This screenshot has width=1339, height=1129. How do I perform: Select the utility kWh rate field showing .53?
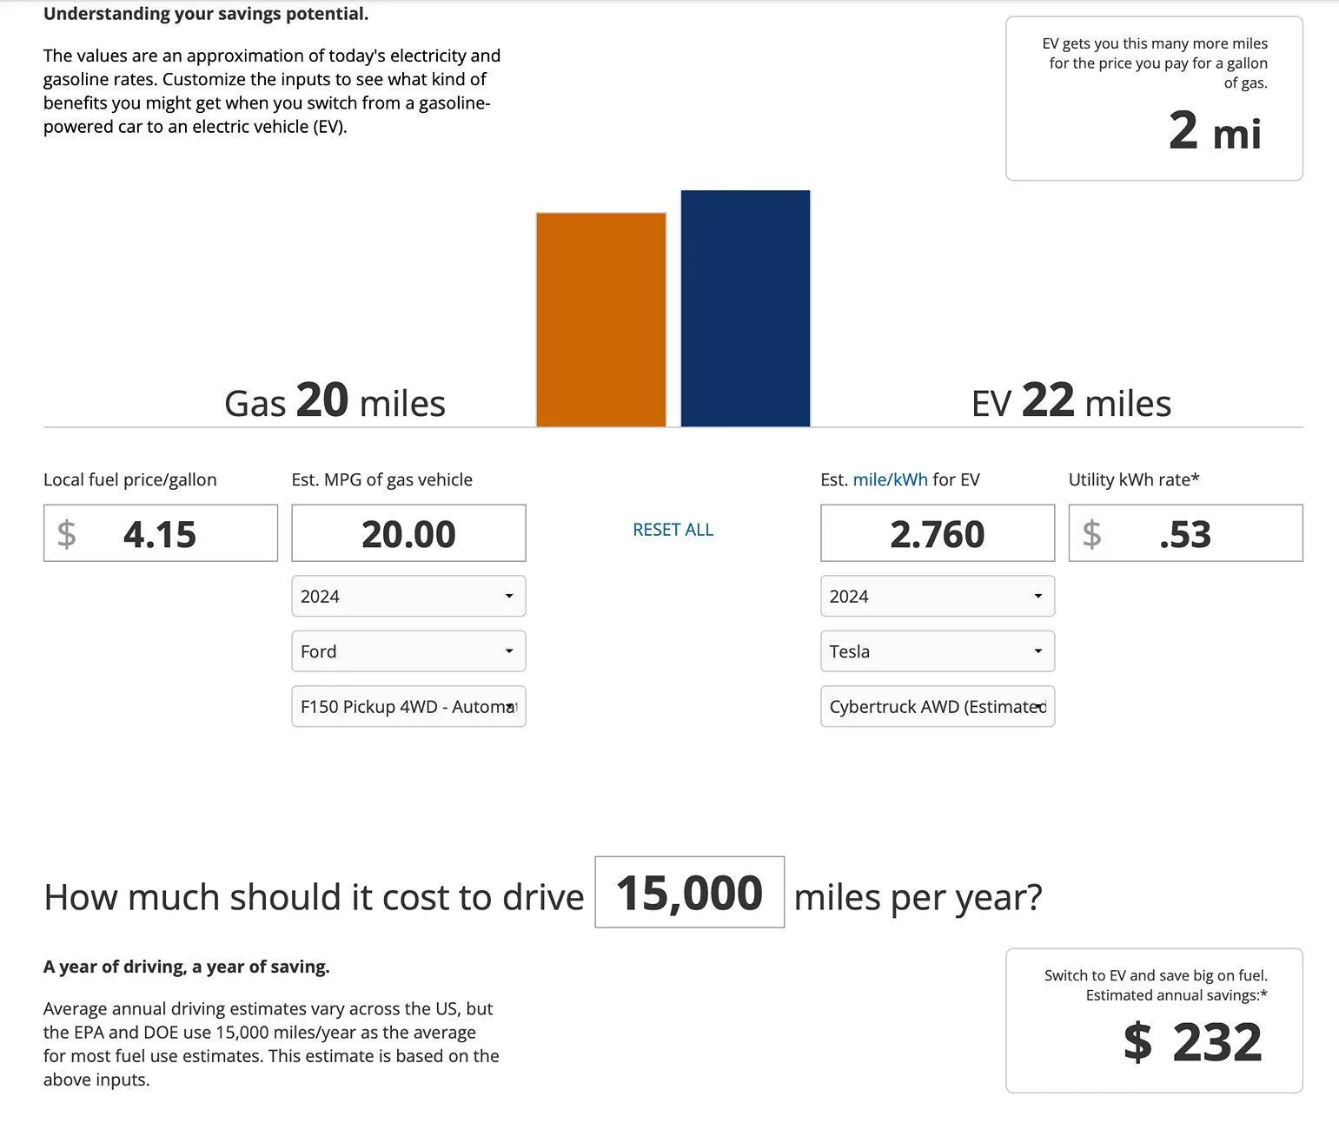coord(1185,533)
